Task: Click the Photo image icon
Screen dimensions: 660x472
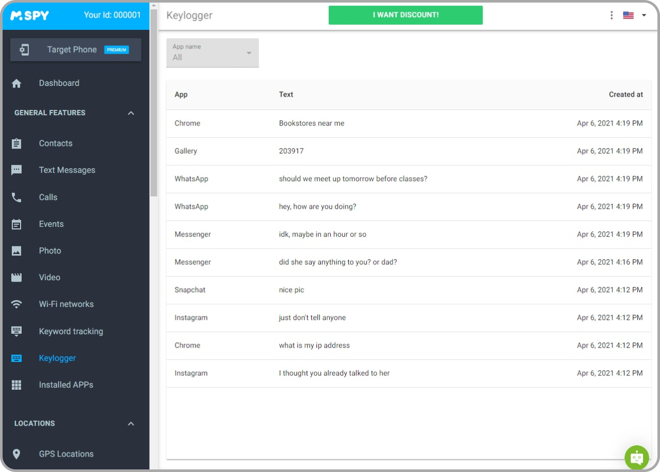Action: (16, 251)
